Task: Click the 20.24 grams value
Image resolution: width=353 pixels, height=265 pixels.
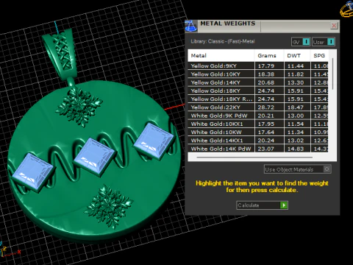Action: coord(266,141)
